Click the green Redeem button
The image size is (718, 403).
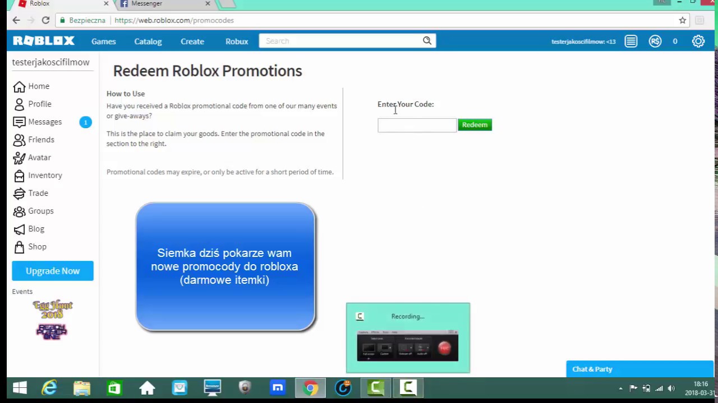tap(475, 125)
